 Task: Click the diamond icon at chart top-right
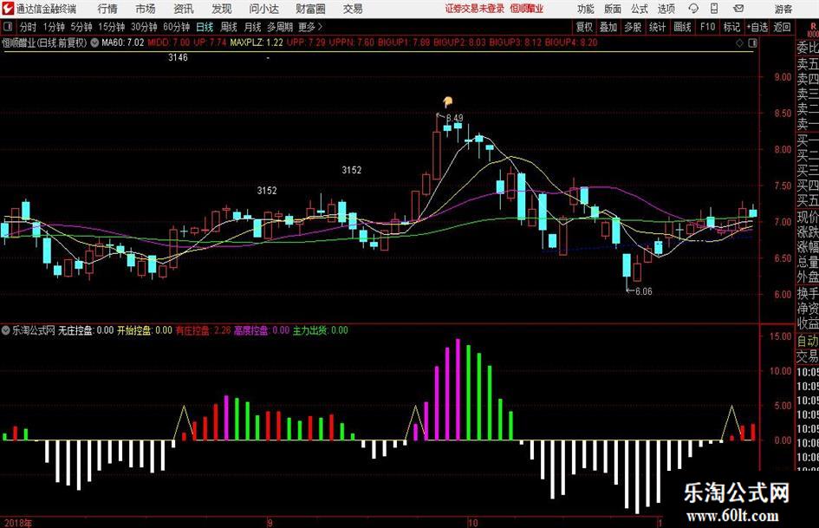pos(739,42)
